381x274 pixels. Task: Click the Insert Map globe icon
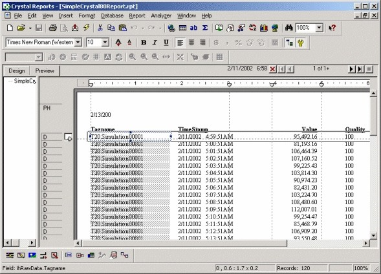[275, 28]
